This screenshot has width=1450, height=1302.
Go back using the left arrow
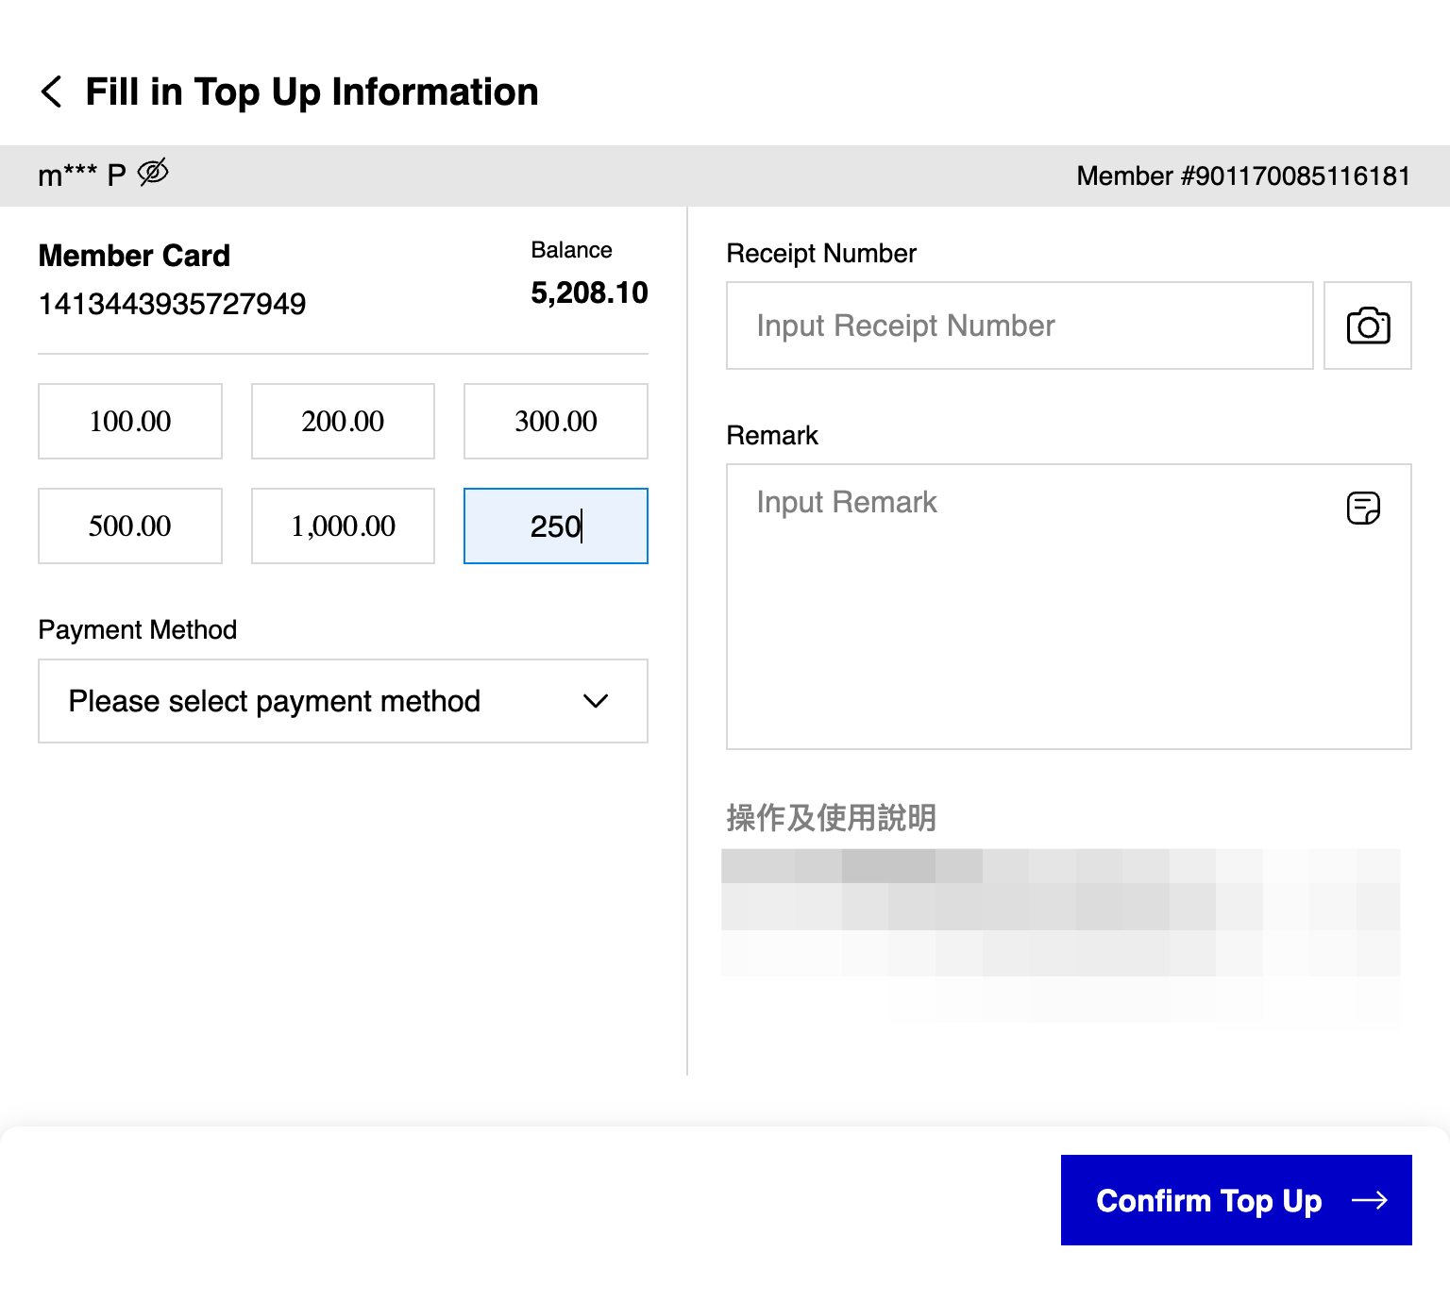click(52, 92)
